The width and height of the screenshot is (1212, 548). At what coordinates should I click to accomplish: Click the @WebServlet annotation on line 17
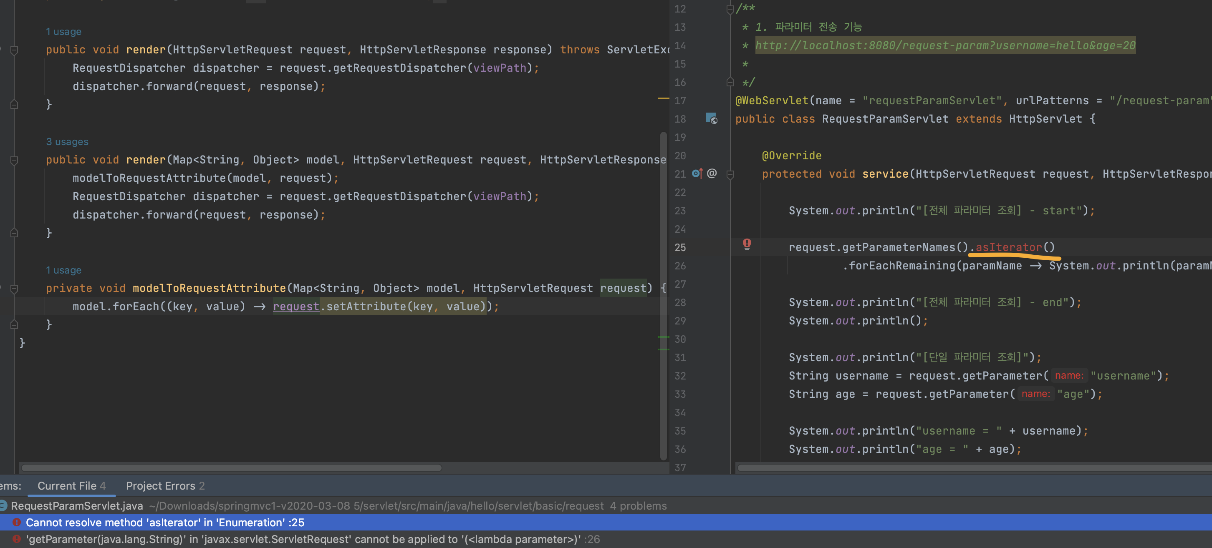click(x=772, y=101)
